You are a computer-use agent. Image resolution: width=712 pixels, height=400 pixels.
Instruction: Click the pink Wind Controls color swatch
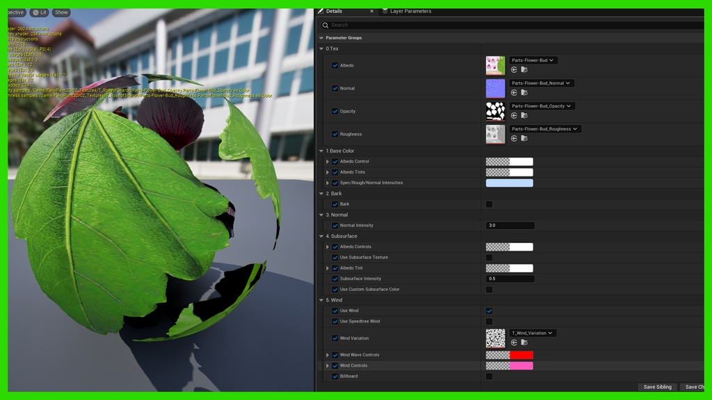pos(521,365)
